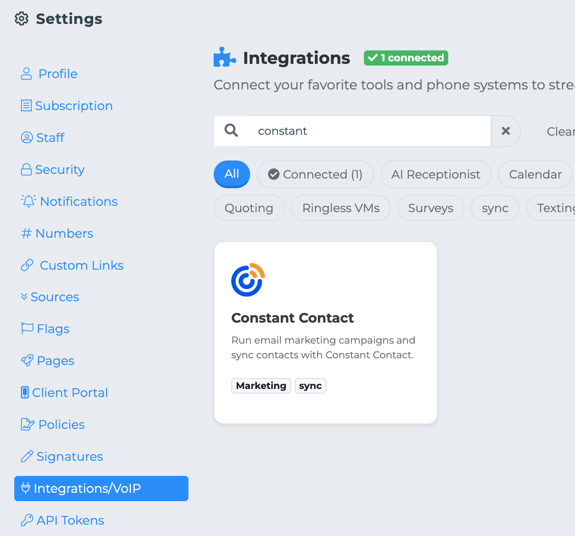Toggle the AI Receptionist filter chip

[x=436, y=174]
